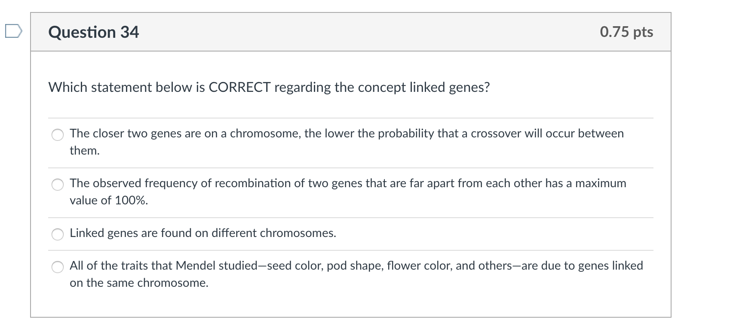Click the 'Question 34' heading
The width and height of the screenshot is (730, 322).
point(94,32)
